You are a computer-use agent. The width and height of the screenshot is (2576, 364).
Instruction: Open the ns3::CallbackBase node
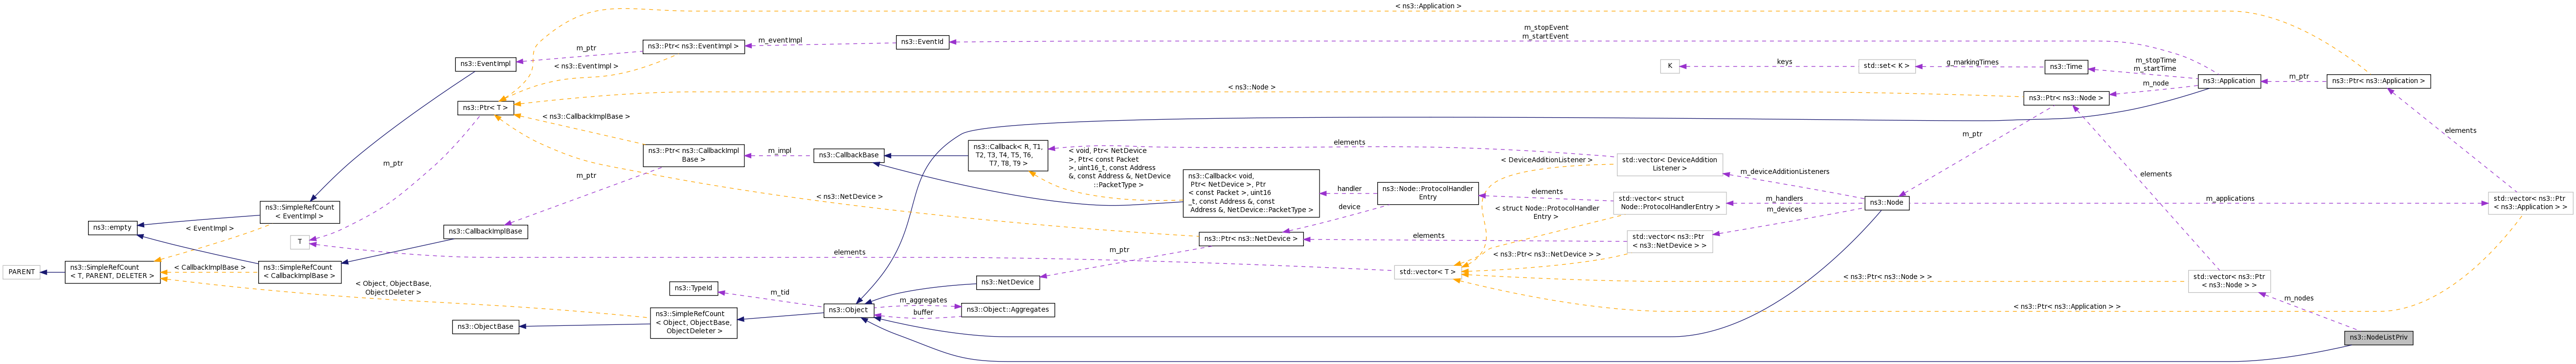(x=848, y=155)
